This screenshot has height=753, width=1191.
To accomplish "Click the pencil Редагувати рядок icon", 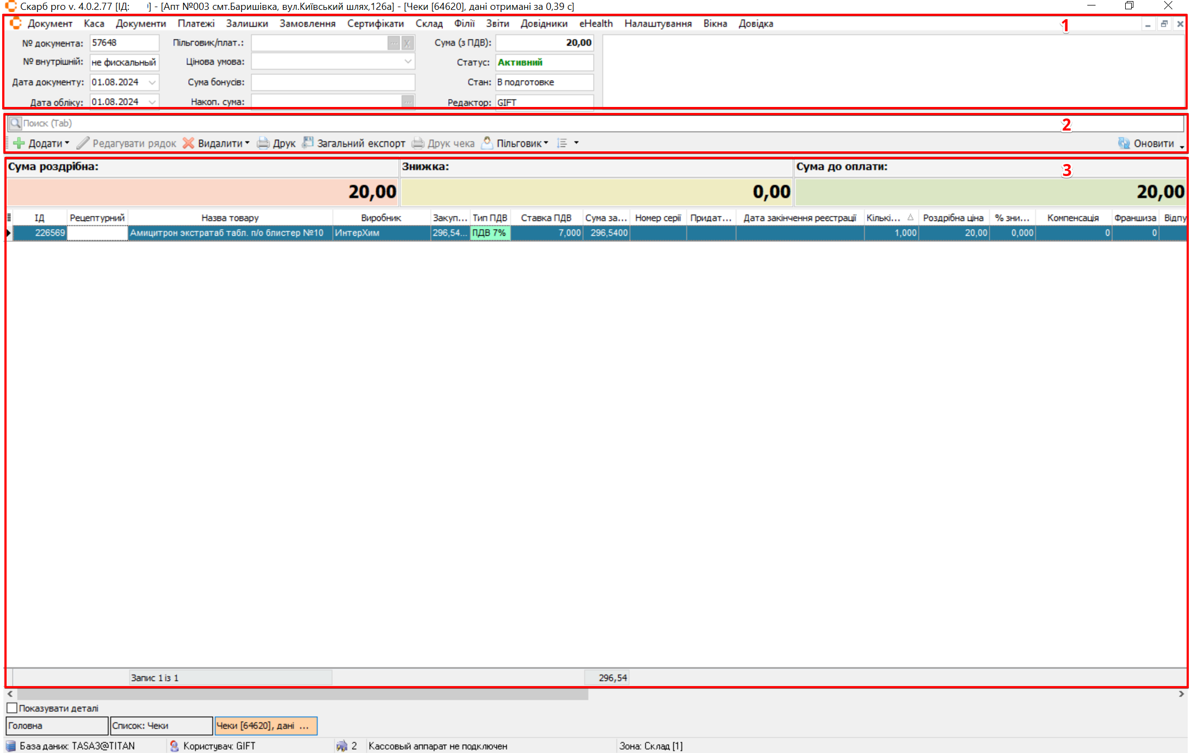I will 83,143.
